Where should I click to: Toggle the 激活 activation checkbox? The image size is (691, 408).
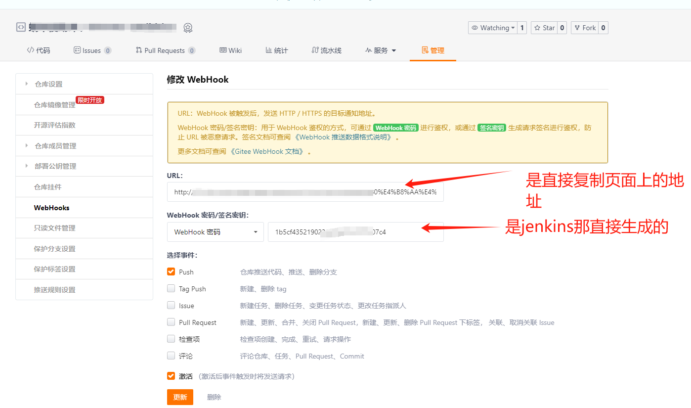[x=171, y=376]
